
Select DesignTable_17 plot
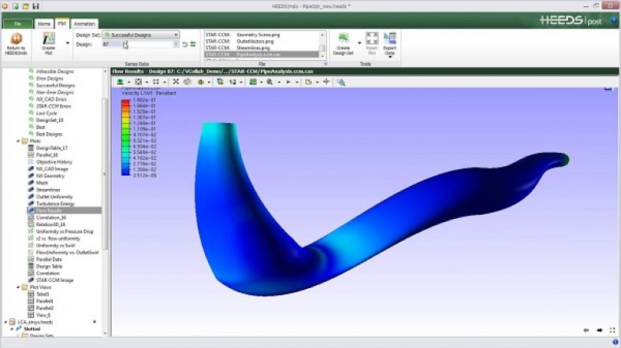(52, 148)
